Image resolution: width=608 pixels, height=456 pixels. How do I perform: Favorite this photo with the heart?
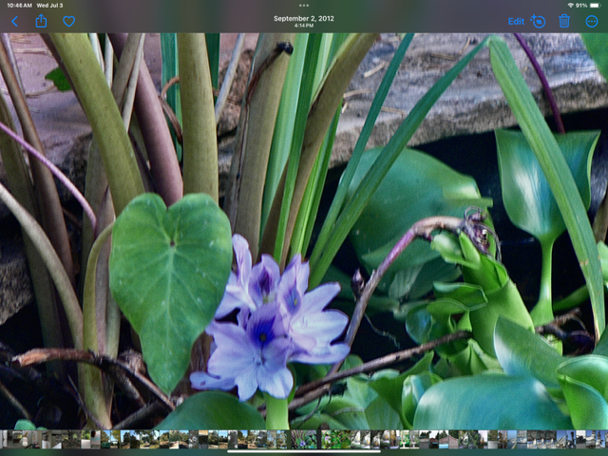[x=69, y=21]
